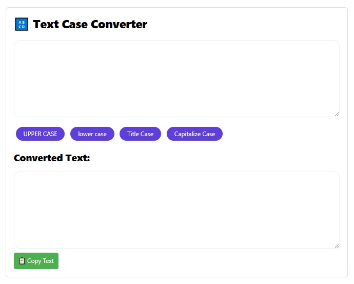The image size is (354, 284).
Task: Click the Converted Text label
Action: point(52,158)
